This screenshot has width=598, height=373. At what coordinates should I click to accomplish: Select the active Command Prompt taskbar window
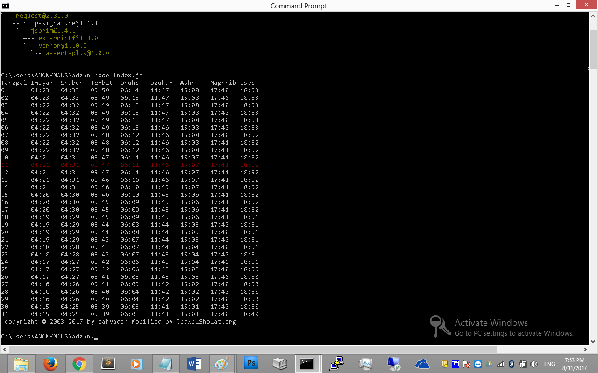307,364
